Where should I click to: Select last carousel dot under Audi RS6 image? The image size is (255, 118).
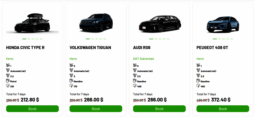[x=169, y=39]
